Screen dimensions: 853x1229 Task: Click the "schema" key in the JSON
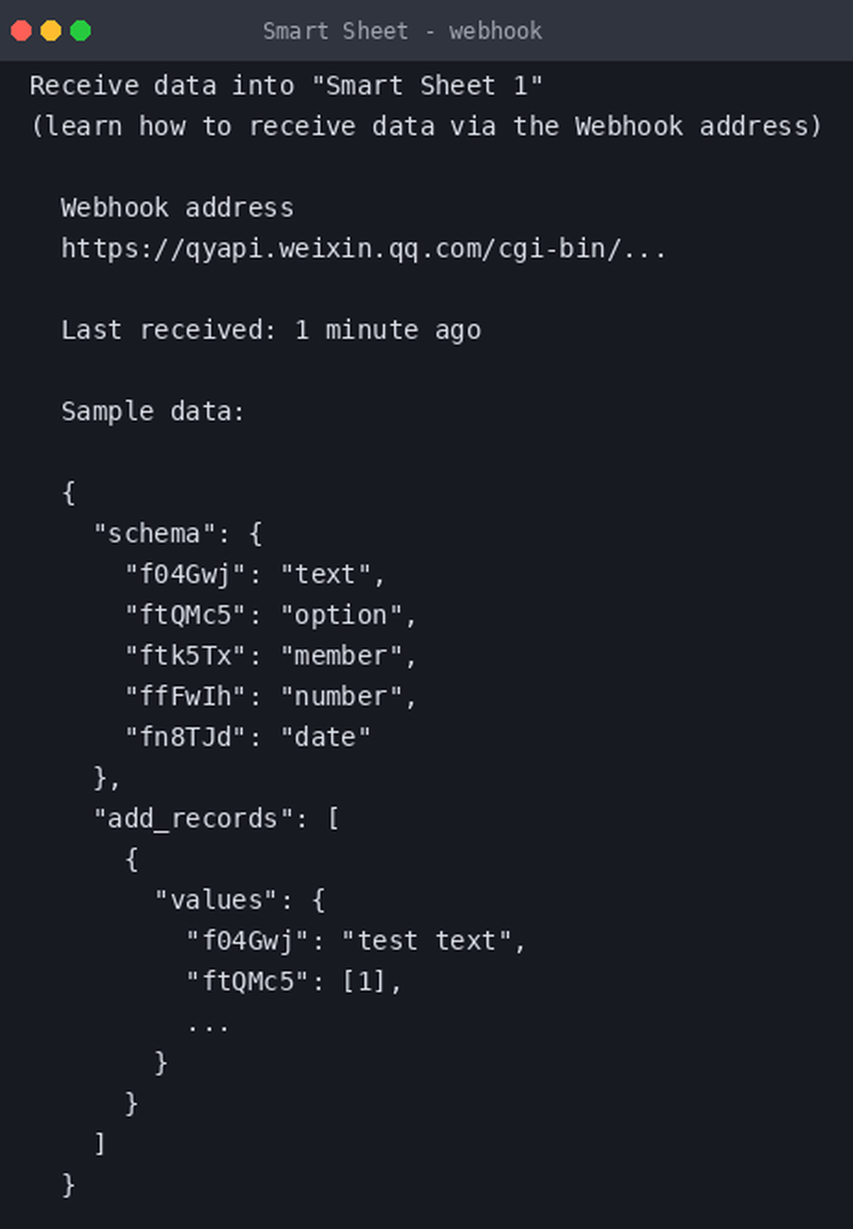[x=155, y=533]
